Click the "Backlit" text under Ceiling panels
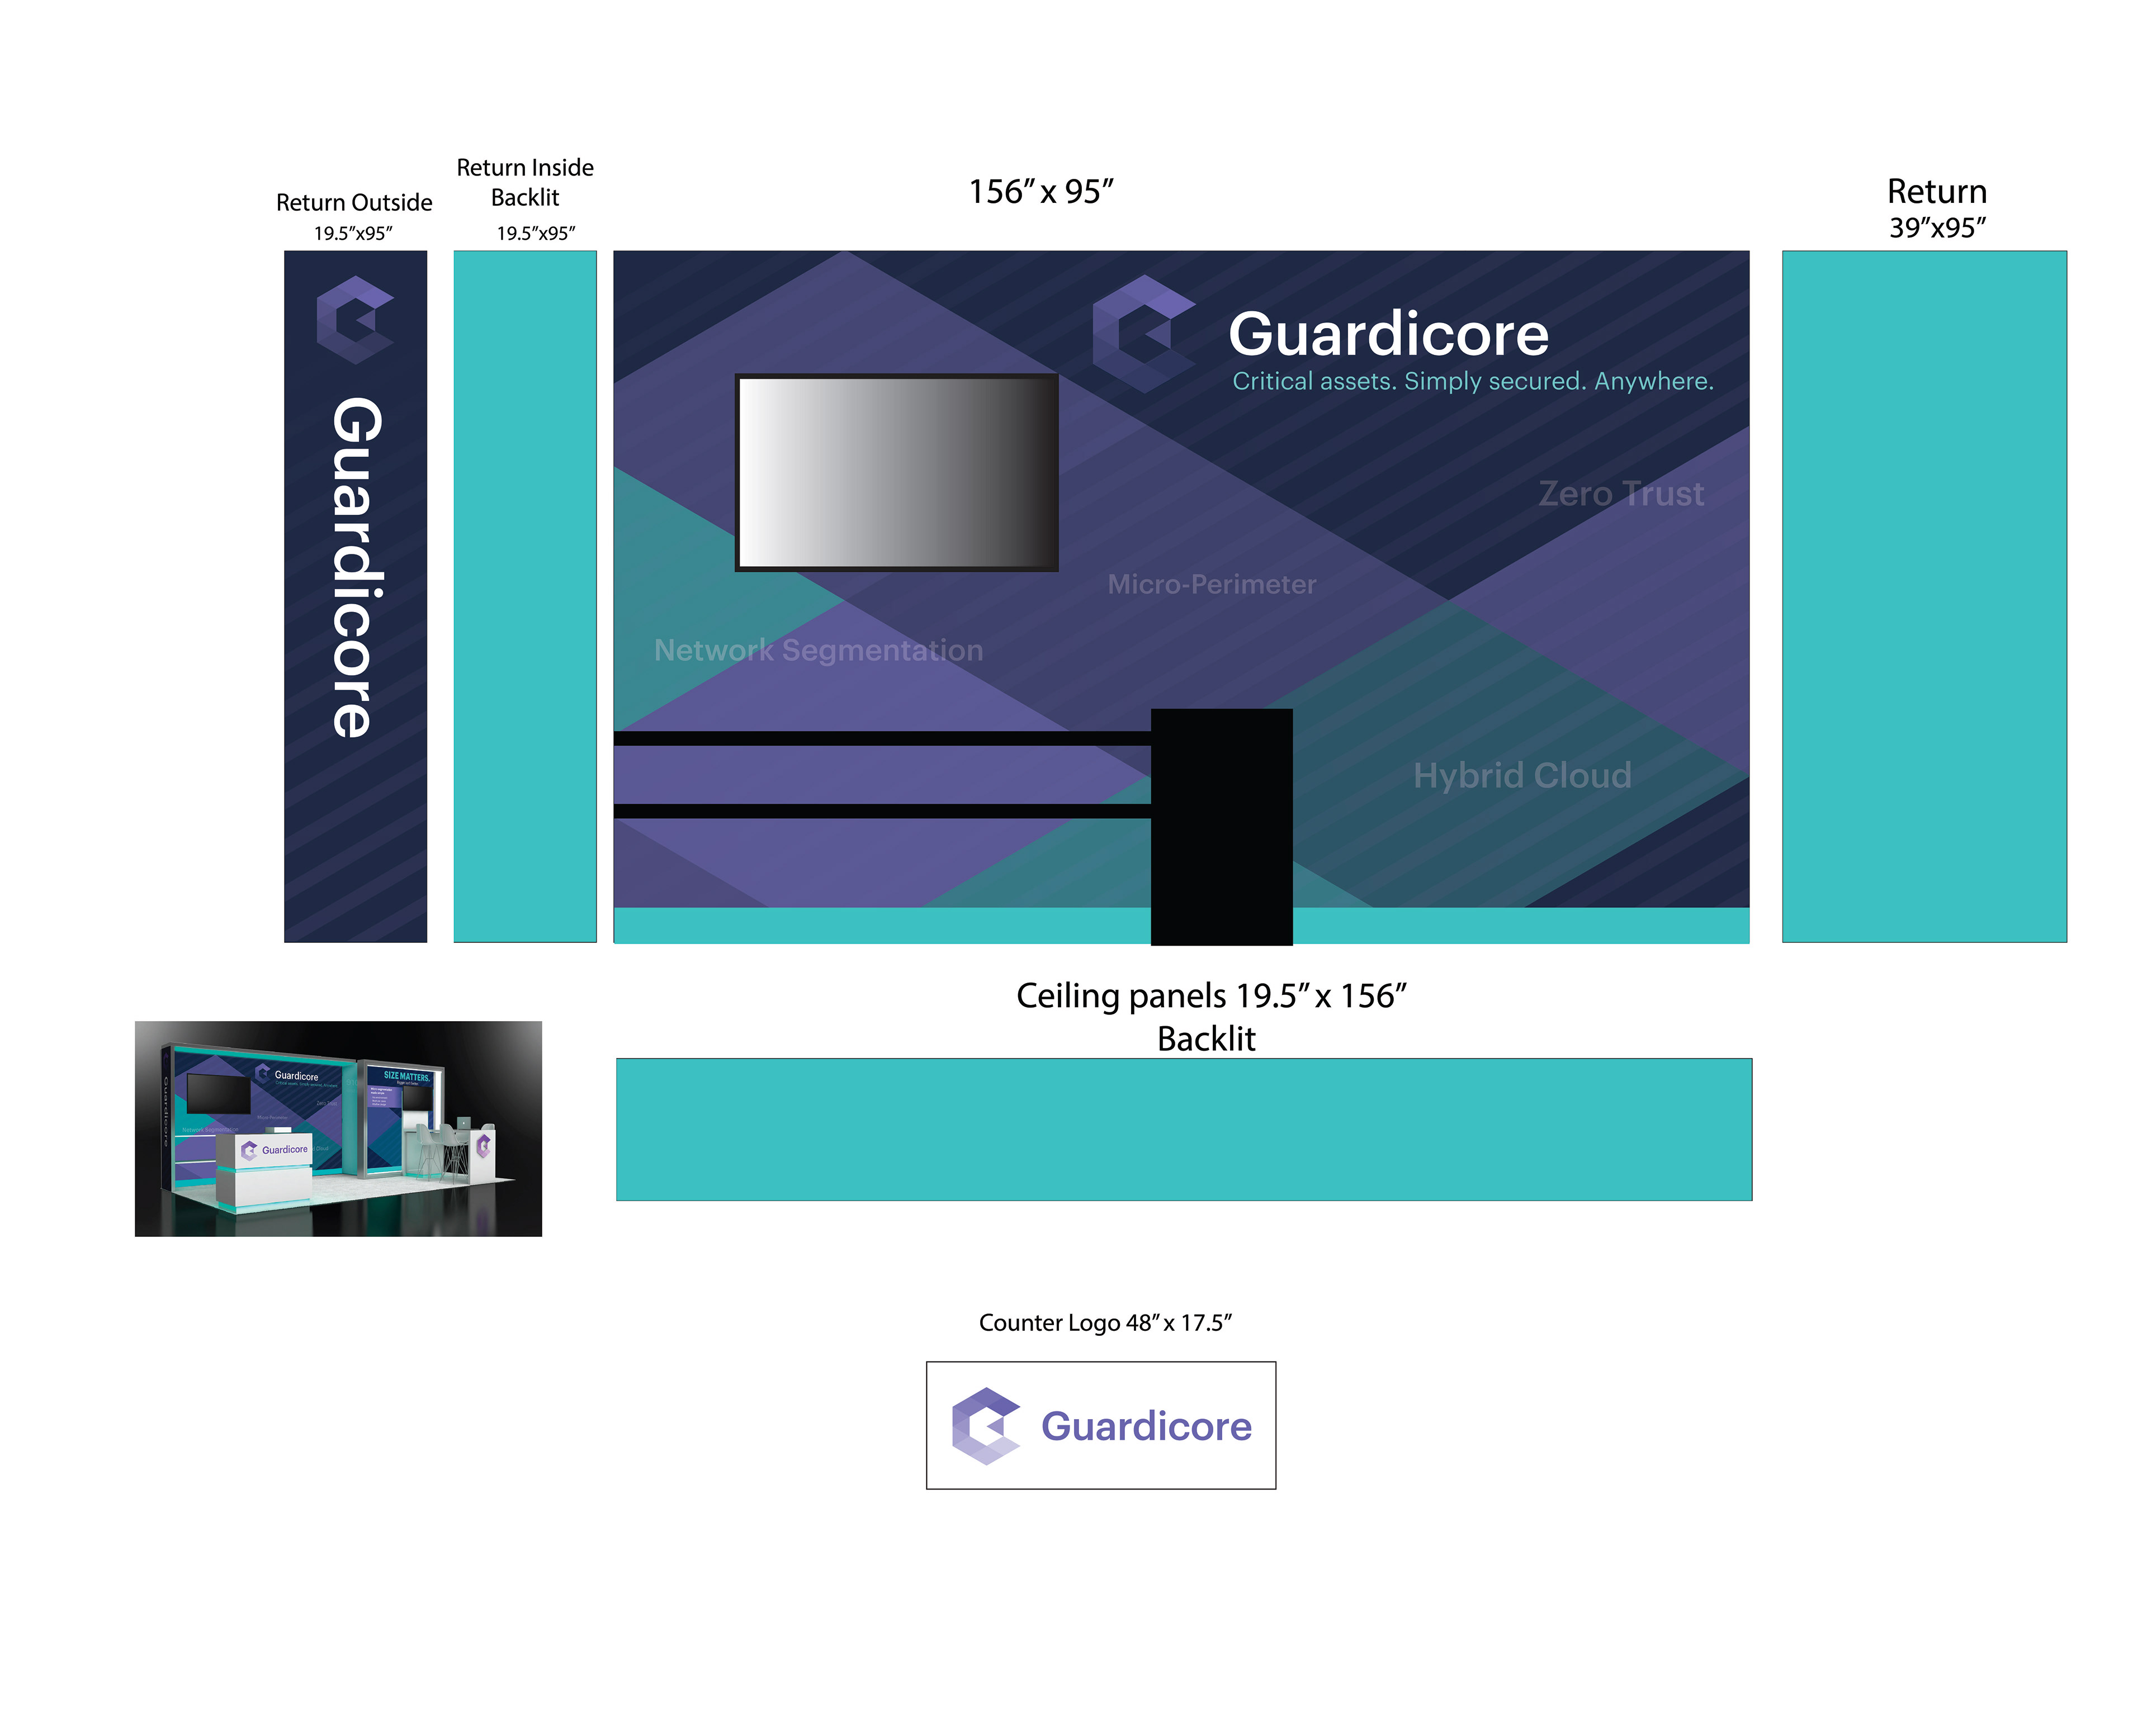 tap(1207, 1039)
